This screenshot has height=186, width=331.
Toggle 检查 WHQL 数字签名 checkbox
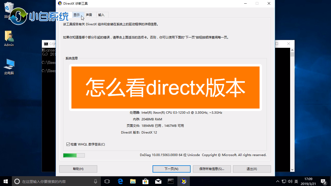pyautogui.click(x=86, y=144)
